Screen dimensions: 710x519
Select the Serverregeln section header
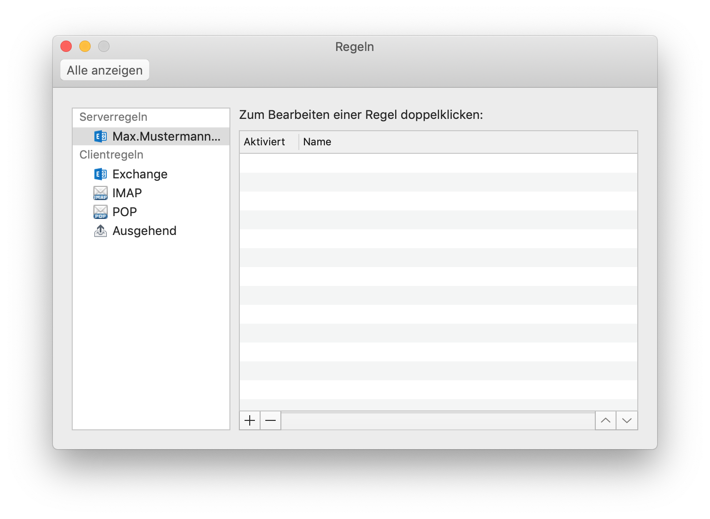pos(113,117)
